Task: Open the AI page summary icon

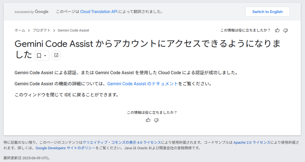Action: point(56,55)
